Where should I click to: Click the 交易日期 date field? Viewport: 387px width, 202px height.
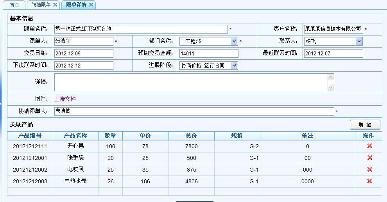coord(84,53)
